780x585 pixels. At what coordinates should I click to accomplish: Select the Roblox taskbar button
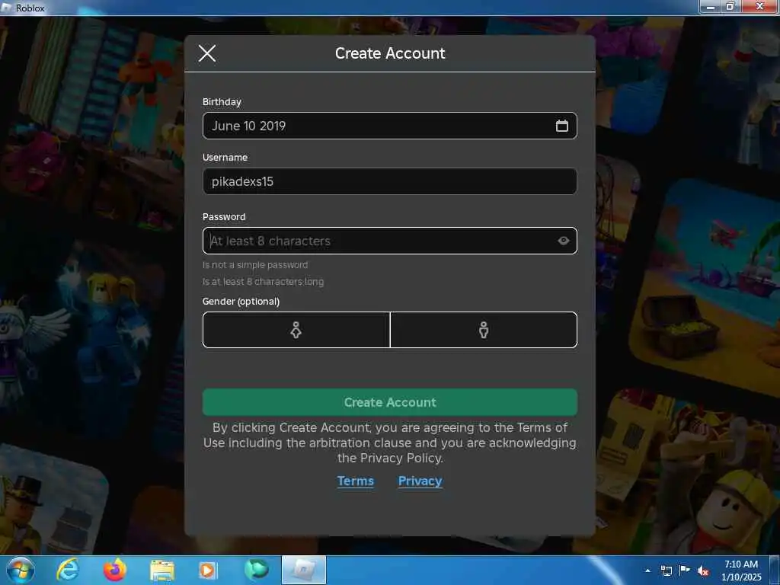[304, 570]
